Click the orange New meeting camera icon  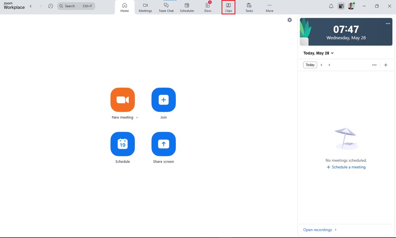122,100
